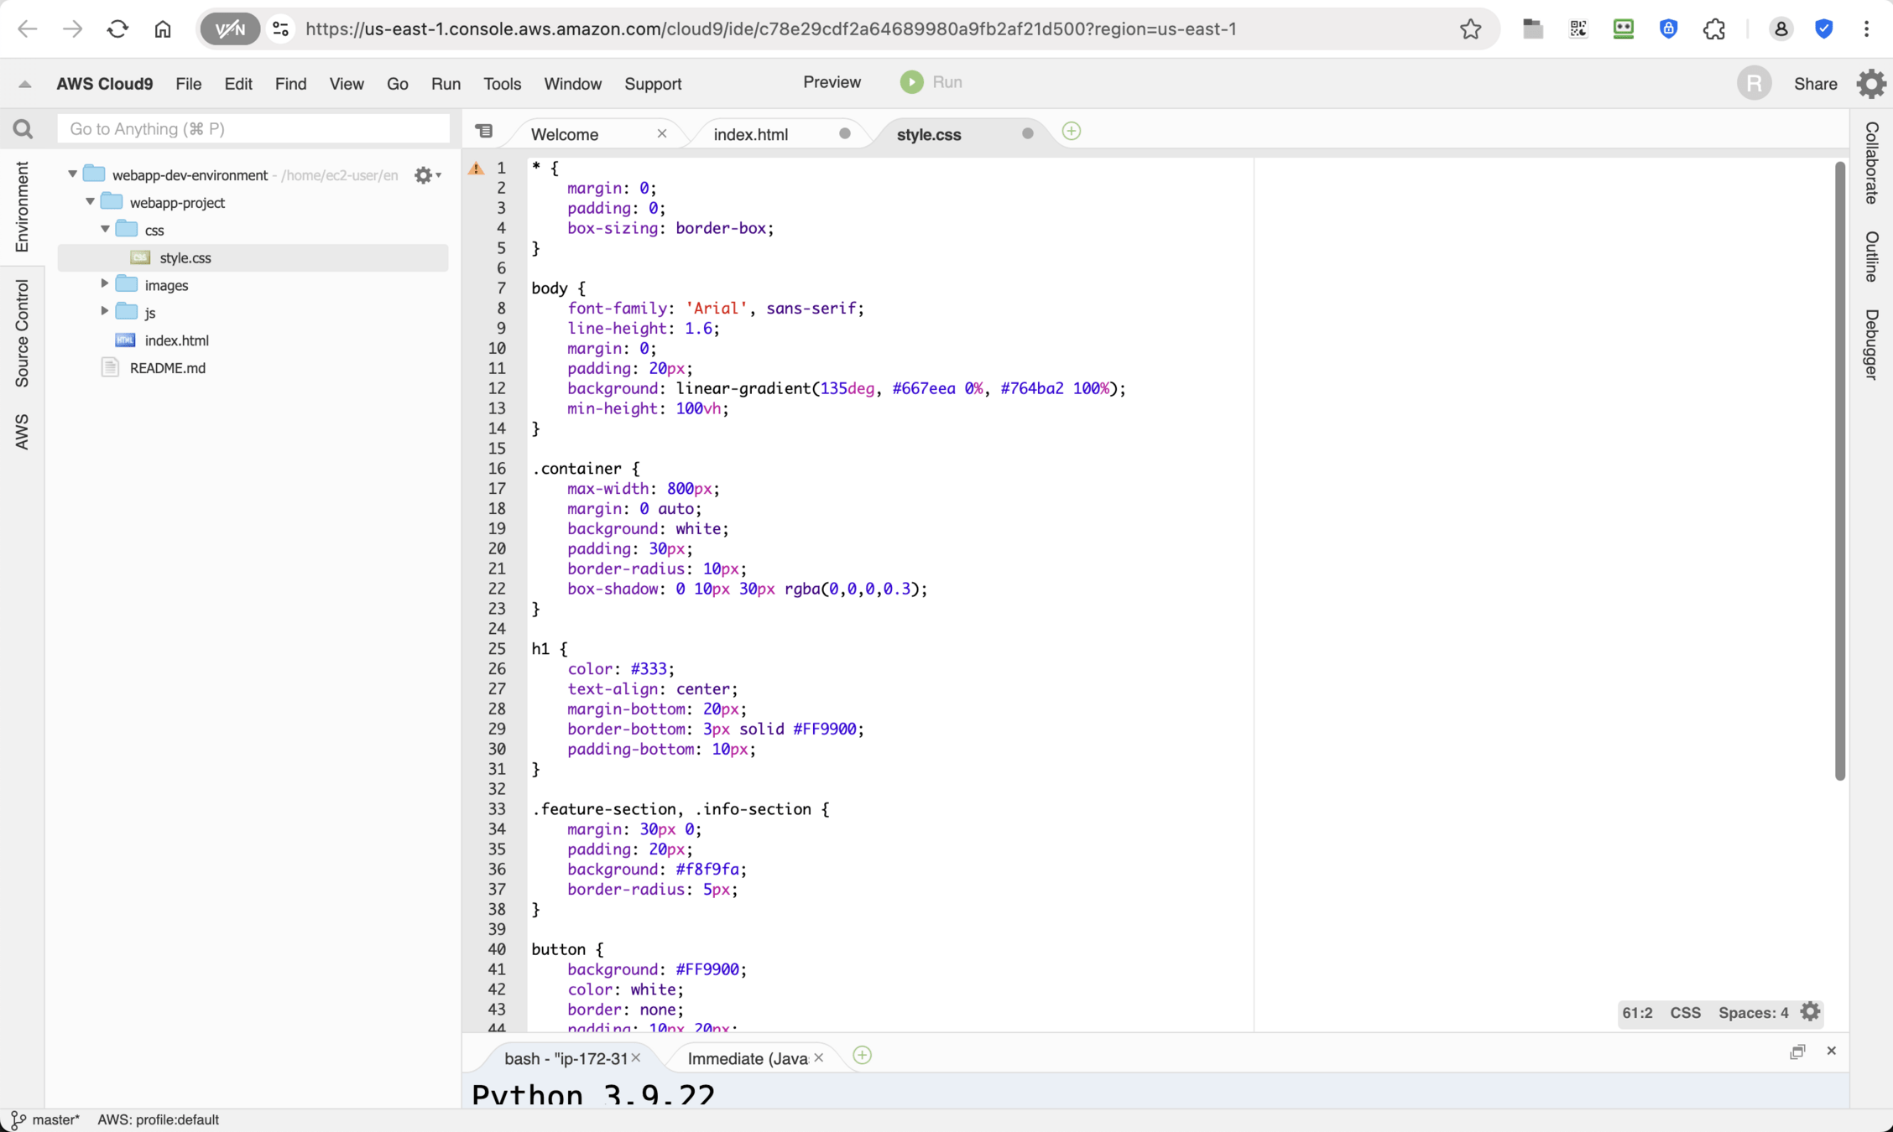
Task: Click the Go to Anything search field
Action: click(253, 129)
